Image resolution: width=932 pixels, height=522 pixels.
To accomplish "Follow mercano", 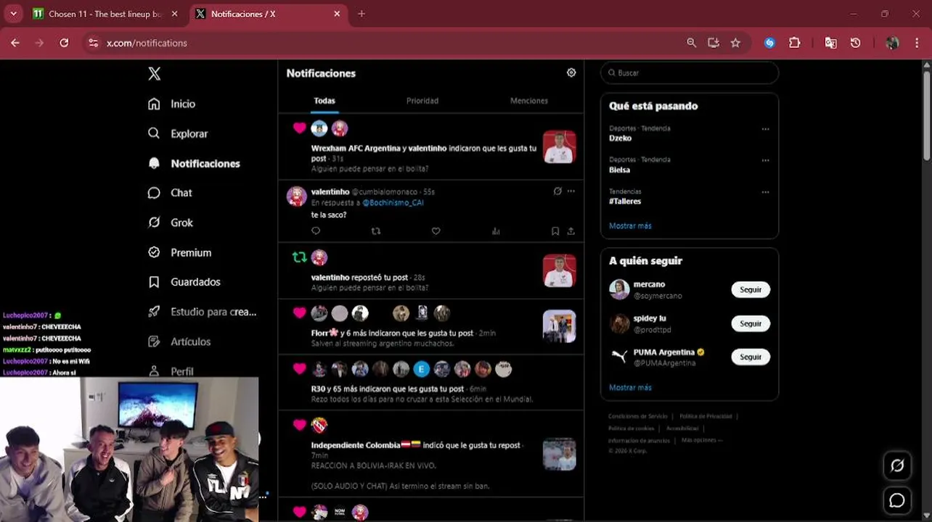I will [751, 289].
